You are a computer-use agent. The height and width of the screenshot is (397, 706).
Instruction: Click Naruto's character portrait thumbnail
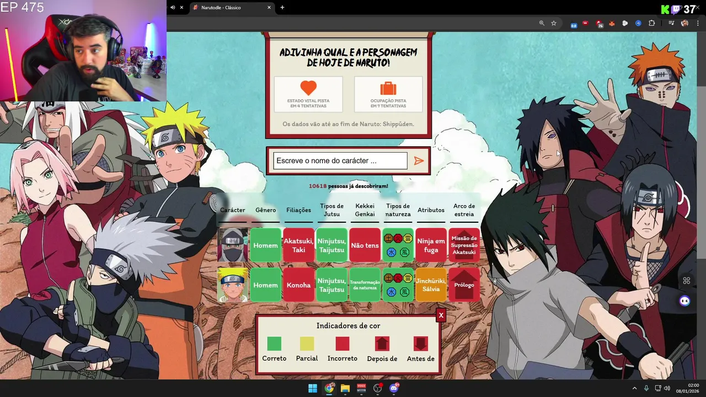pos(232,285)
